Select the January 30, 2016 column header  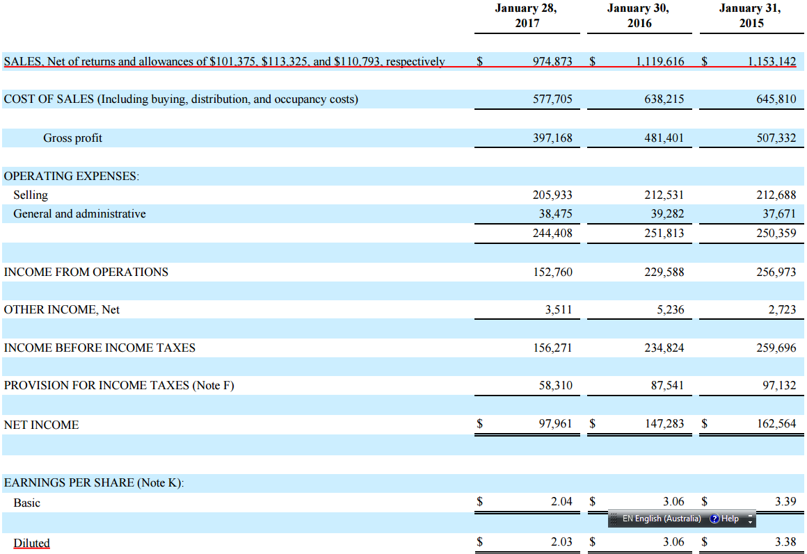[639, 16]
